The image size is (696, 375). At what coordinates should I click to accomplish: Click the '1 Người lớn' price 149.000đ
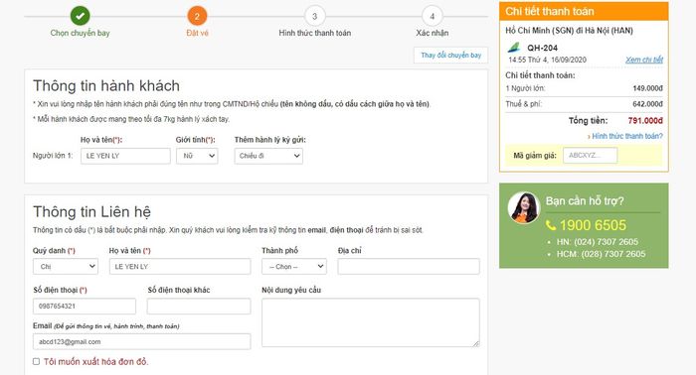[x=647, y=88]
